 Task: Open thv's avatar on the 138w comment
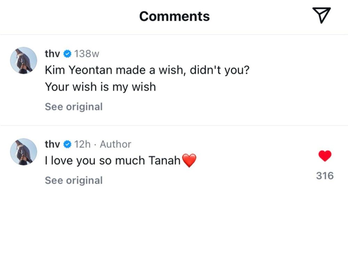tap(24, 60)
